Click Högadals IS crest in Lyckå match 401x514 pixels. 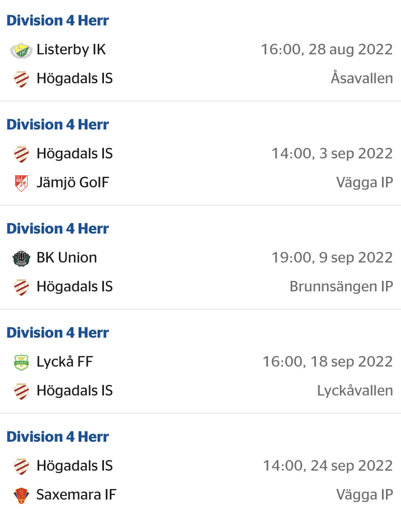[x=21, y=391]
